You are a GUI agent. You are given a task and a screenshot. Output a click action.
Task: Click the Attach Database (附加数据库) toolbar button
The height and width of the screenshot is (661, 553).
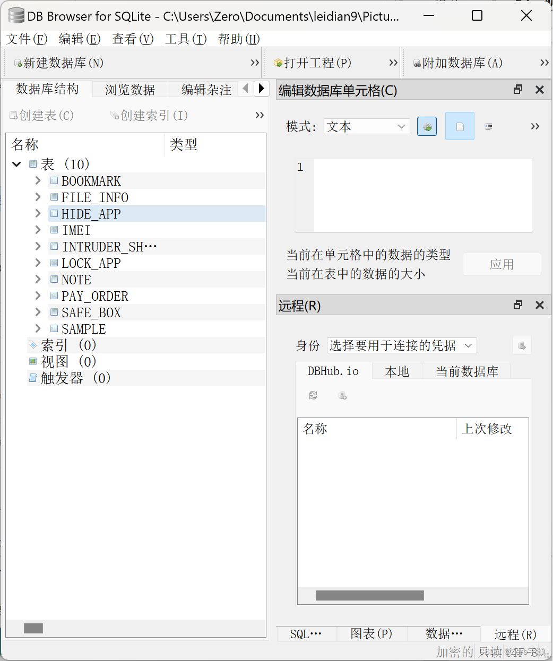(458, 63)
